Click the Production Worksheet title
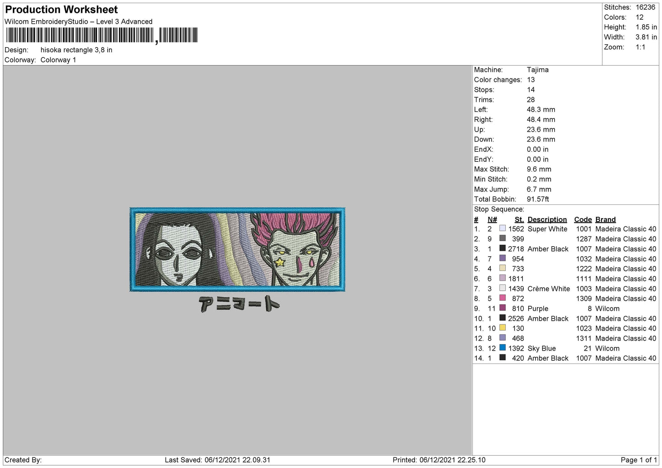The image size is (662, 468). [x=61, y=10]
